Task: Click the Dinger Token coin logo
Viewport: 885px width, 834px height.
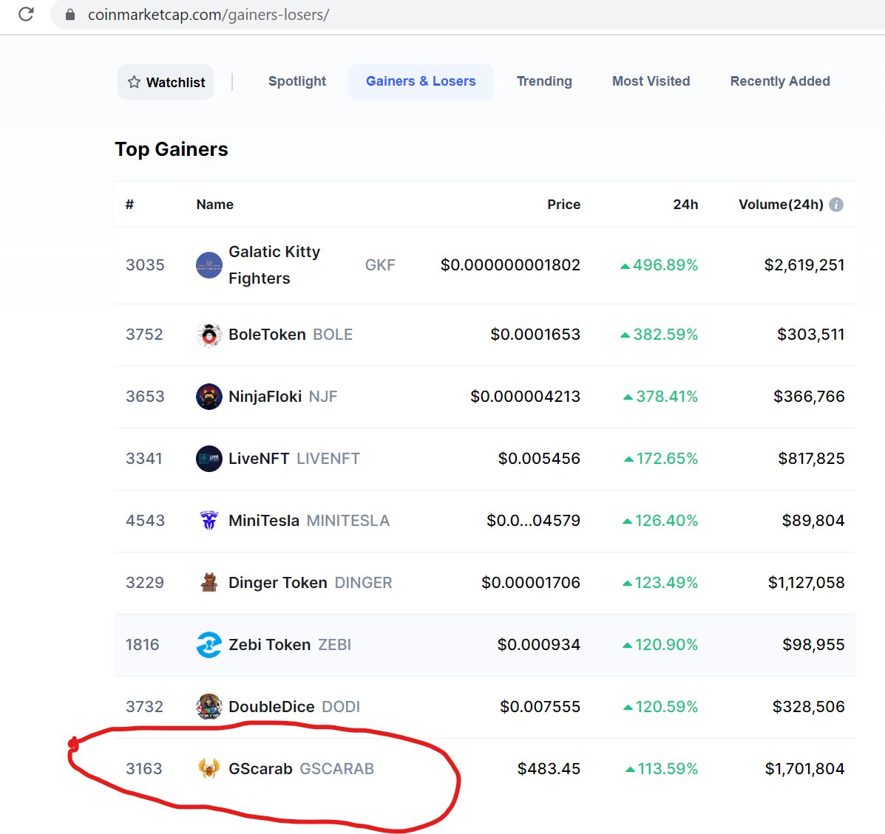Action: [x=208, y=583]
